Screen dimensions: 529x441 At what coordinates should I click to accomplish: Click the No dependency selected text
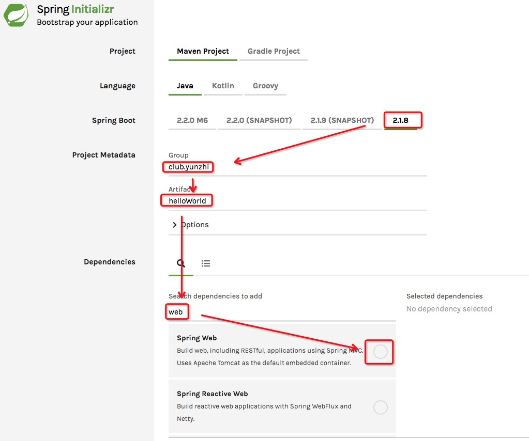pos(449,309)
